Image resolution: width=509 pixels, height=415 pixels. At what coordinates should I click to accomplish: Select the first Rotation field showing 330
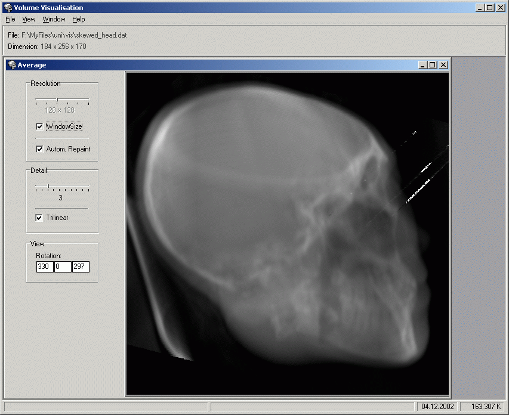click(45, 267)
